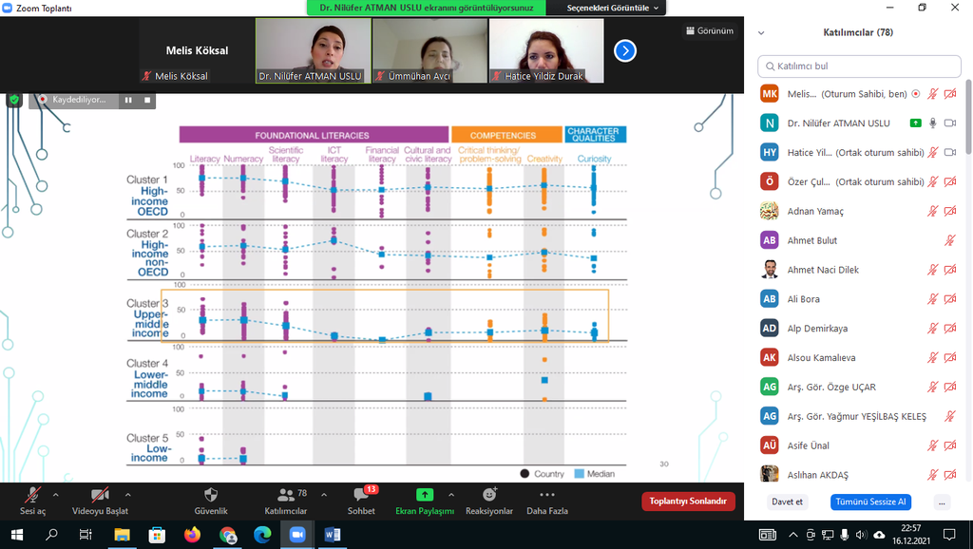Pause the recording in the Kaydediliyor bar
This screenshot has width=973, height=549.
pyautogui.click(x=128, y=100)
